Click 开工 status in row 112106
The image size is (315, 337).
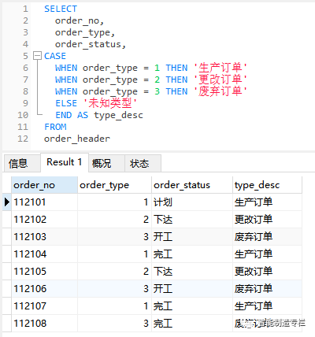point(192,289)
